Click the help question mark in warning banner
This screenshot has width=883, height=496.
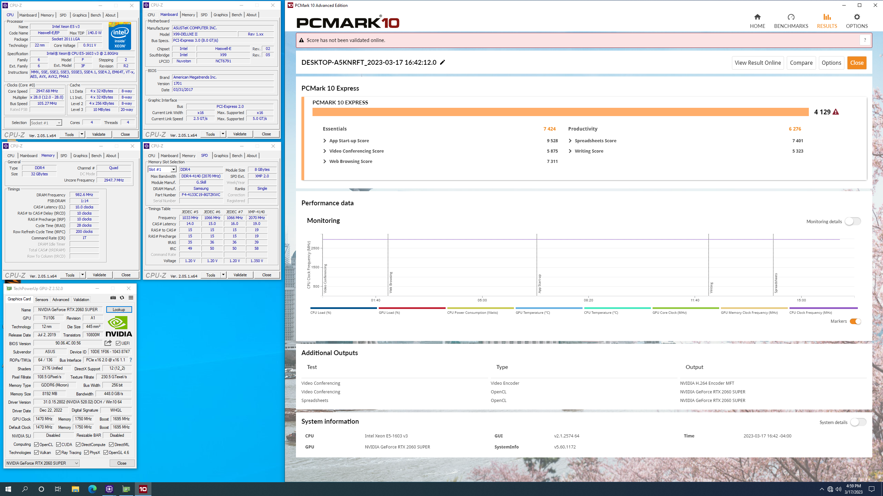(x=865, y=40)
